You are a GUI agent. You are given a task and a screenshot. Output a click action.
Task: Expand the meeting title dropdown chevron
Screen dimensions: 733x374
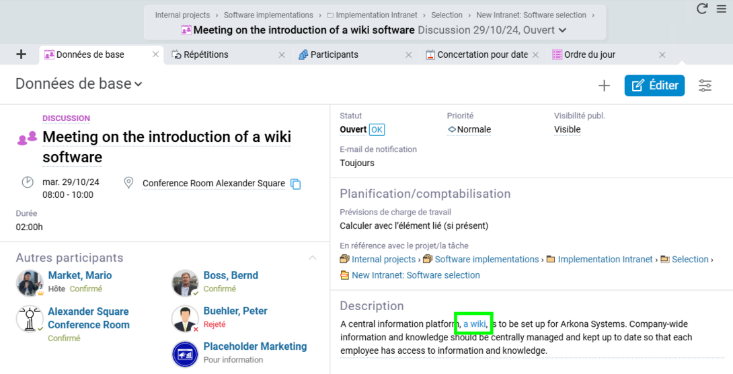click(562, 30)
